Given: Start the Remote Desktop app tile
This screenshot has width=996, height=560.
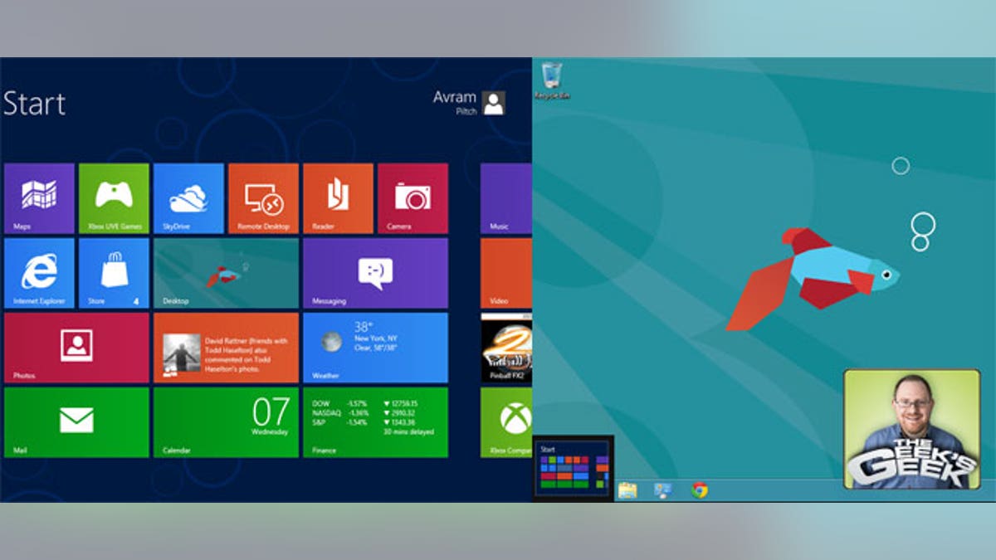Looking at the screenshot, I should tap(263, 198).
